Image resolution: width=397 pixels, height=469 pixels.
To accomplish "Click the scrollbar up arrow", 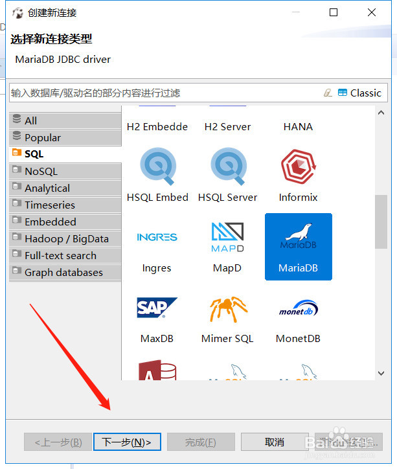I will click(381, 113).
